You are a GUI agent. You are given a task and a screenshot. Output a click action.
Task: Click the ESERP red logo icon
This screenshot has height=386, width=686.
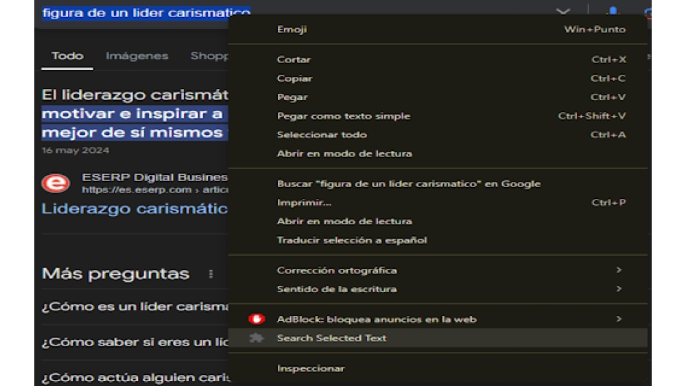56,183
